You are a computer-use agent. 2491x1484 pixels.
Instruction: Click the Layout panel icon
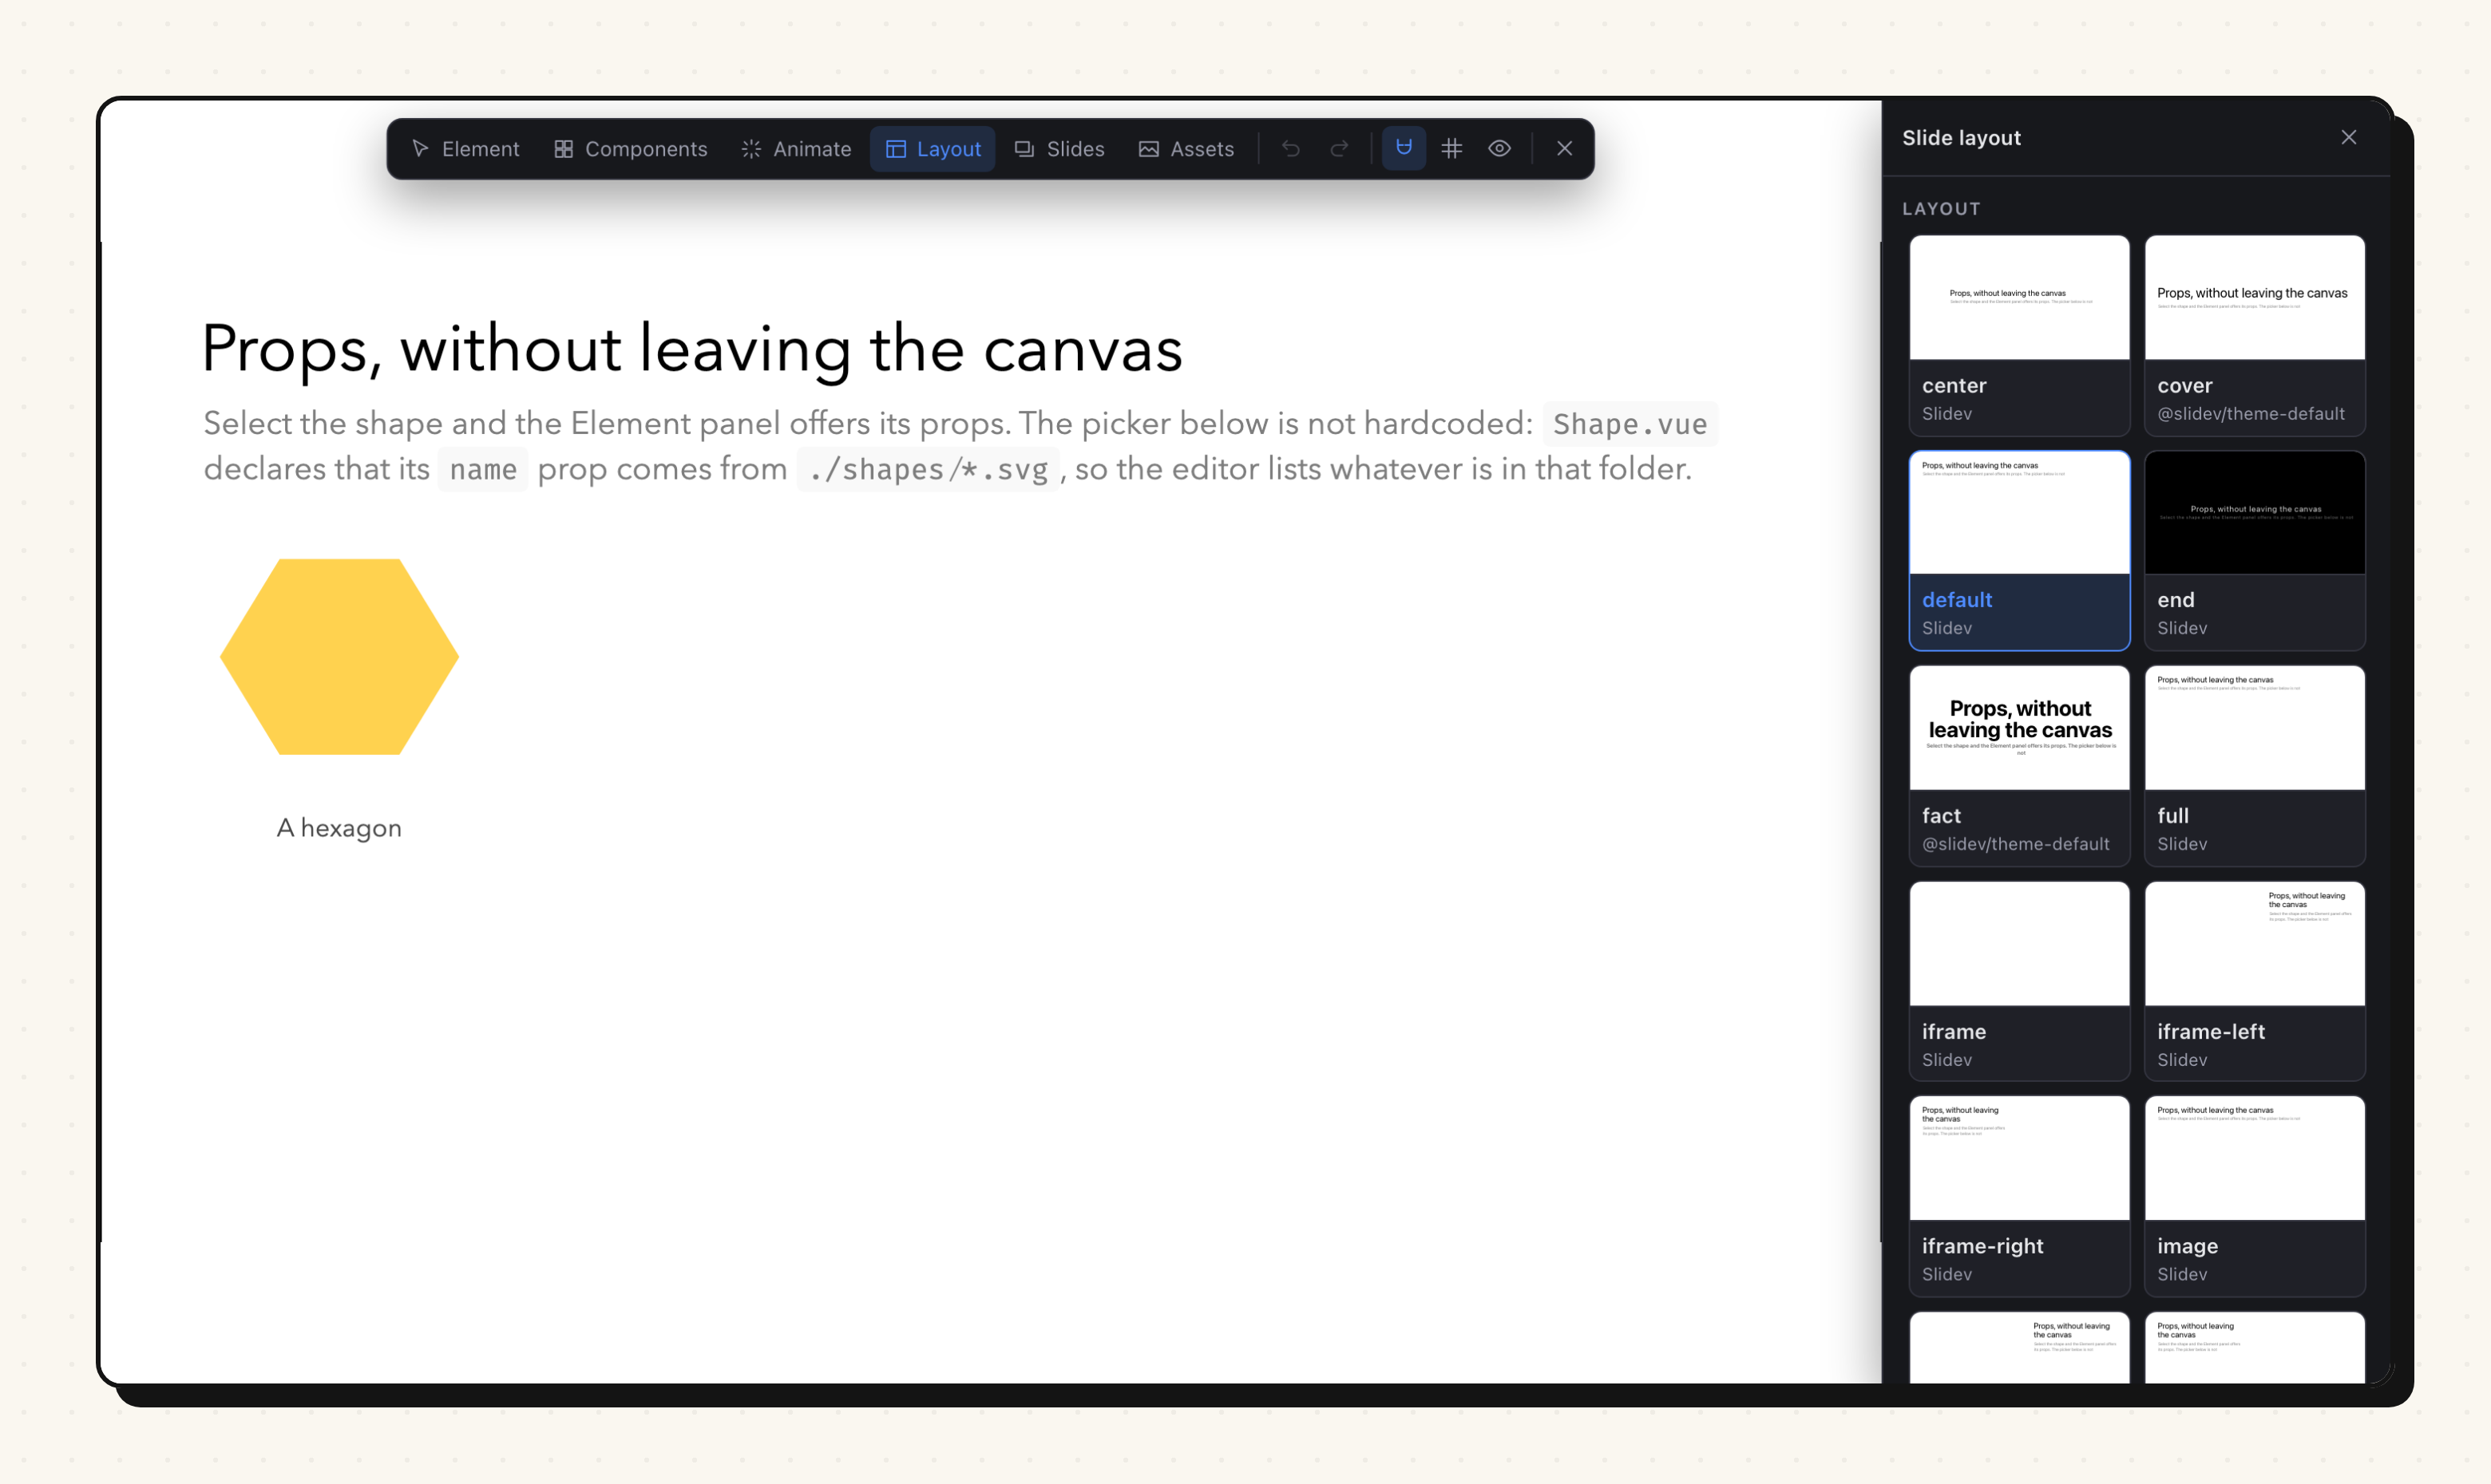coord(895,149)
